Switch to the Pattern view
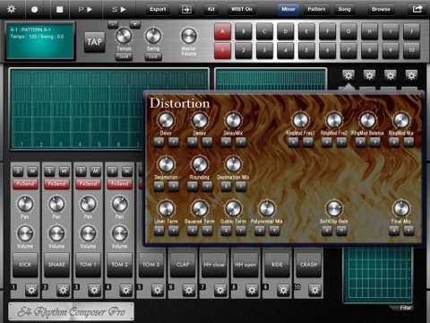Image resolution: width=430 pixels, height=323 pixels. (x=316, y=9)
